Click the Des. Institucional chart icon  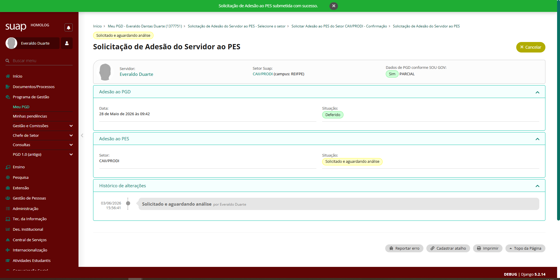point(8,229)
